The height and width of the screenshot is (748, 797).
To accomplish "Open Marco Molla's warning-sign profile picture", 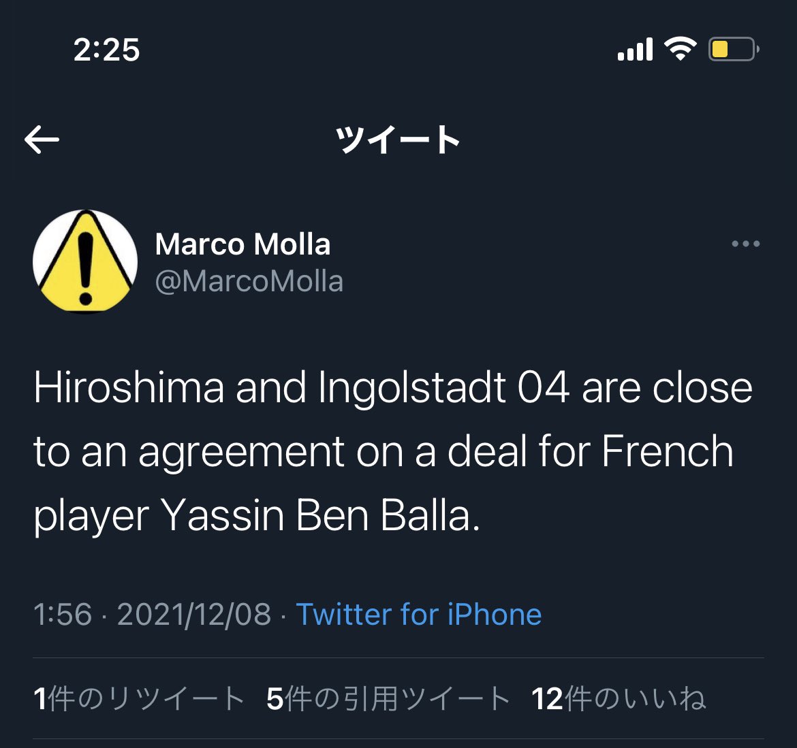I will [x=85, y=261].
